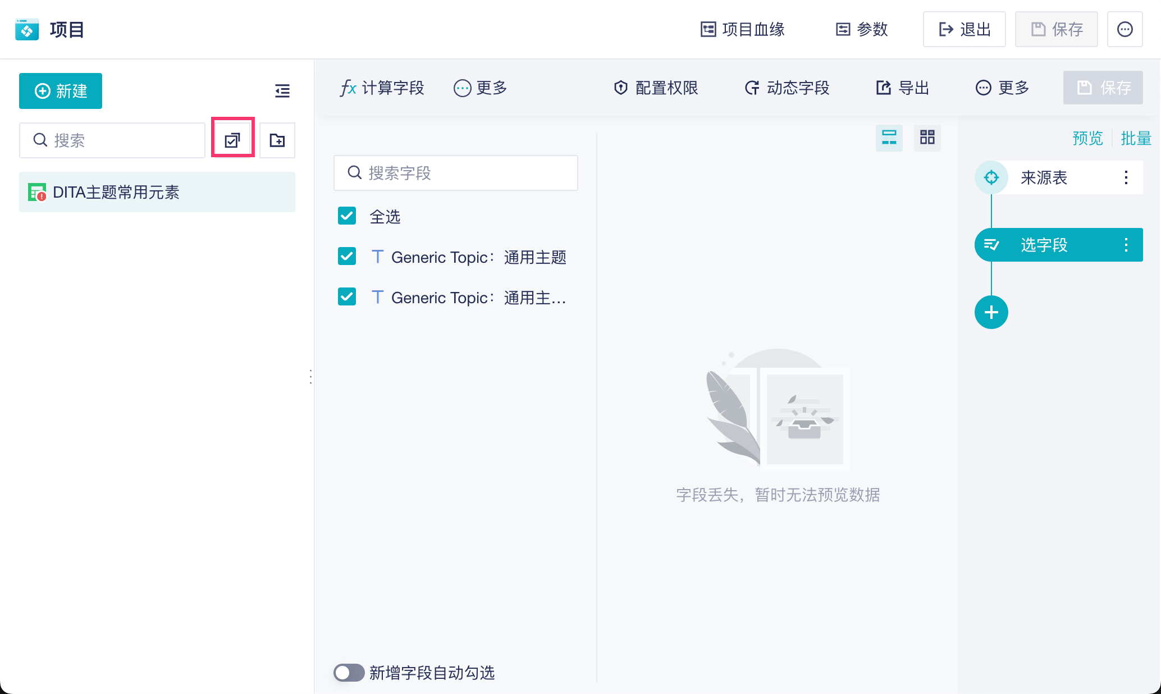Click the new folder icon

(x=277, y=140)
